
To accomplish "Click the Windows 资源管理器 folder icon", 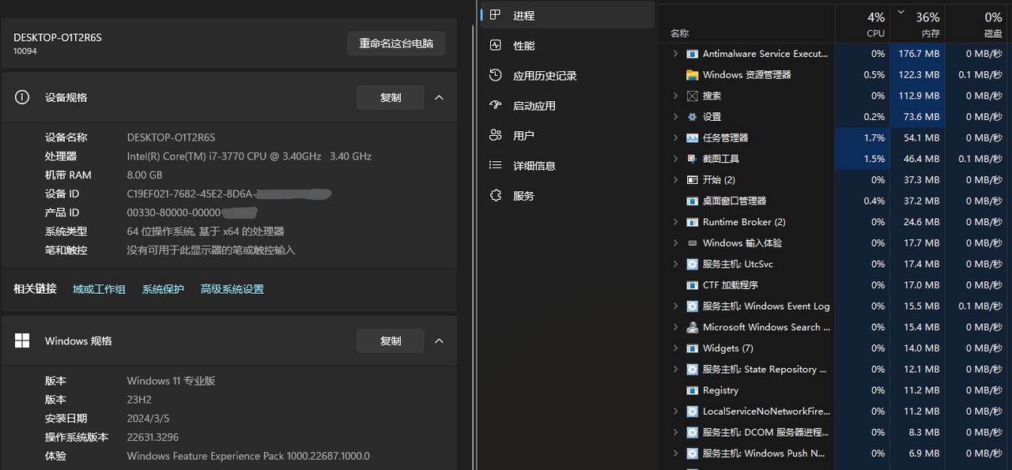I will coord(693,75).
